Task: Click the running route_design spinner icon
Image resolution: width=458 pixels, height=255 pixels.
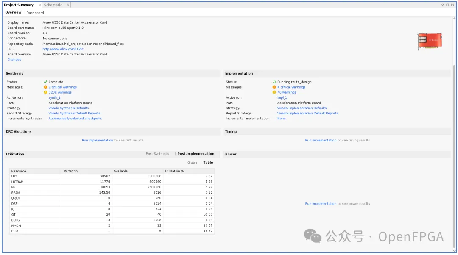Action: [x=274, y=82]
